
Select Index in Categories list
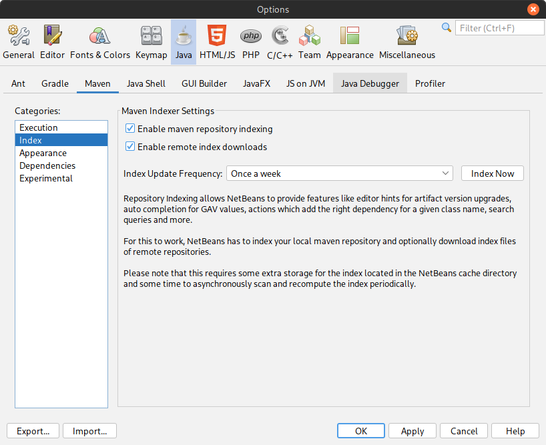coord(61,140)
